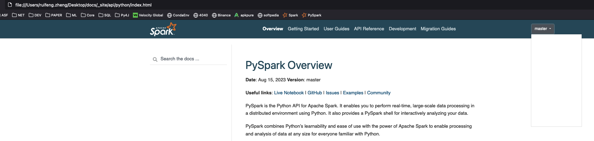
Task: Open the Examples link
Action: [353, 93]
